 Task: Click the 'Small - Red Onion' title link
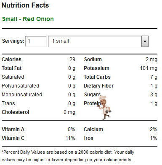click(28, 19)
